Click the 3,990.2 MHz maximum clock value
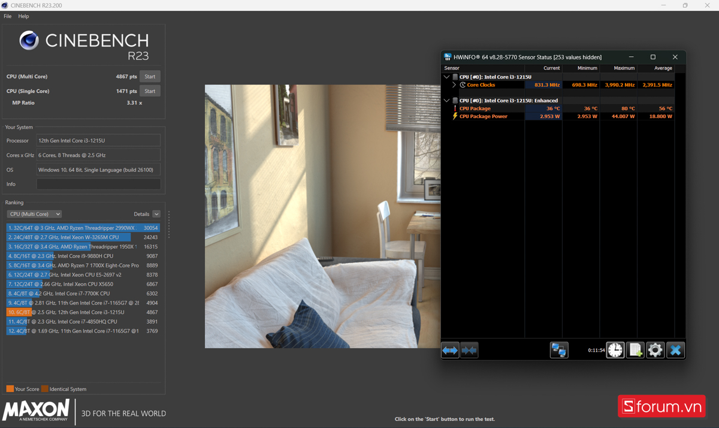The height and width of the screenshot is (428, 719). (x=619, y=85)
